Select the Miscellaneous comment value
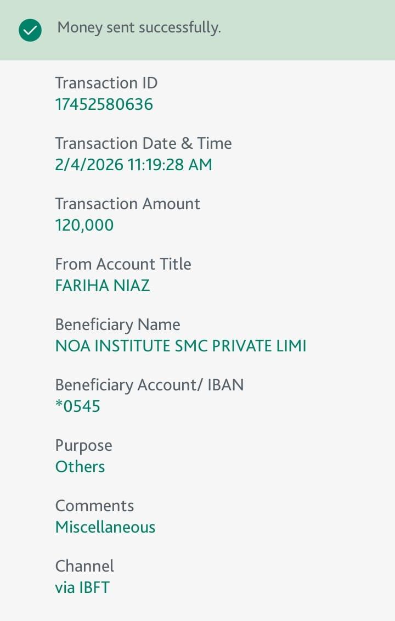This screenshot has height=621, width=395. (x=105, y=527)
